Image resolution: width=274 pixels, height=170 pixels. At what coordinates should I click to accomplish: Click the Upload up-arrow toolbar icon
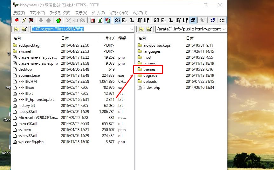click(x=48, y=20)
